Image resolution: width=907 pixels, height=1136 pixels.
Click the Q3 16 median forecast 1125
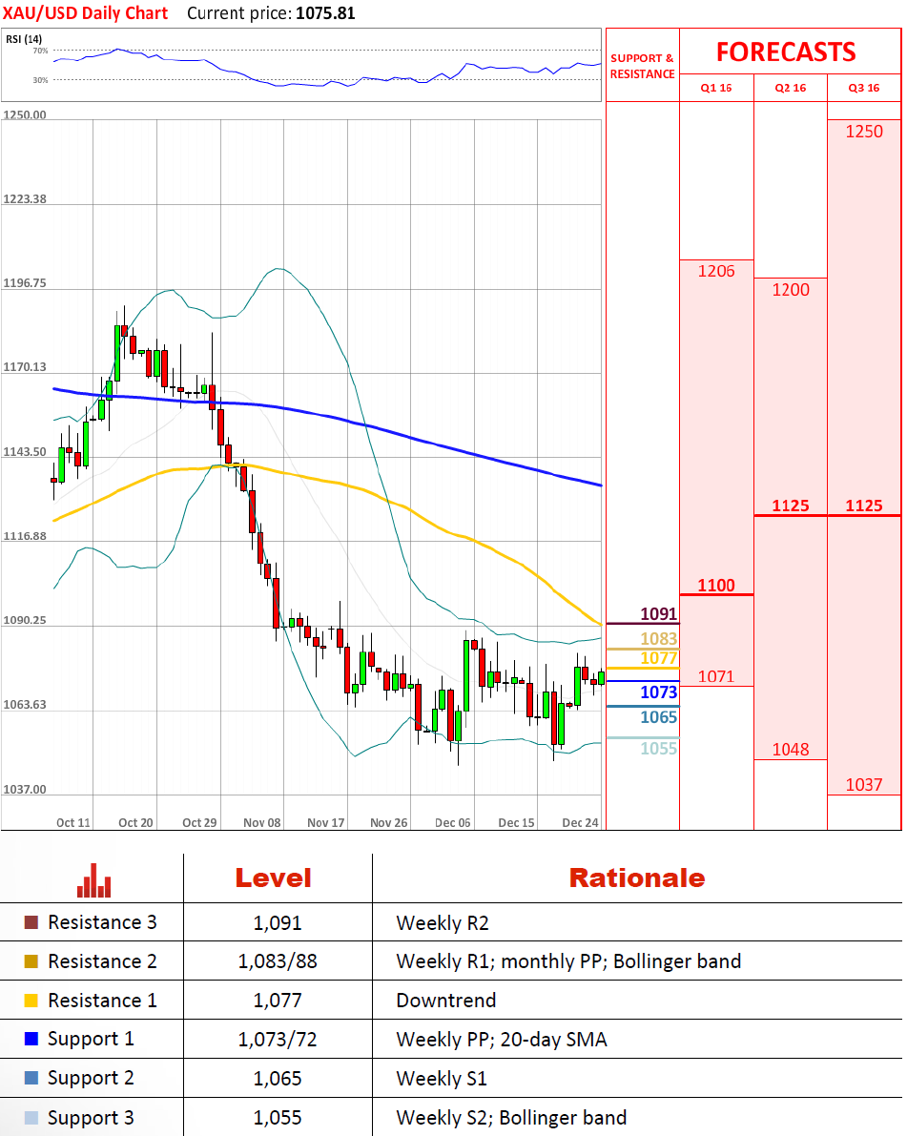pos(864,506)
